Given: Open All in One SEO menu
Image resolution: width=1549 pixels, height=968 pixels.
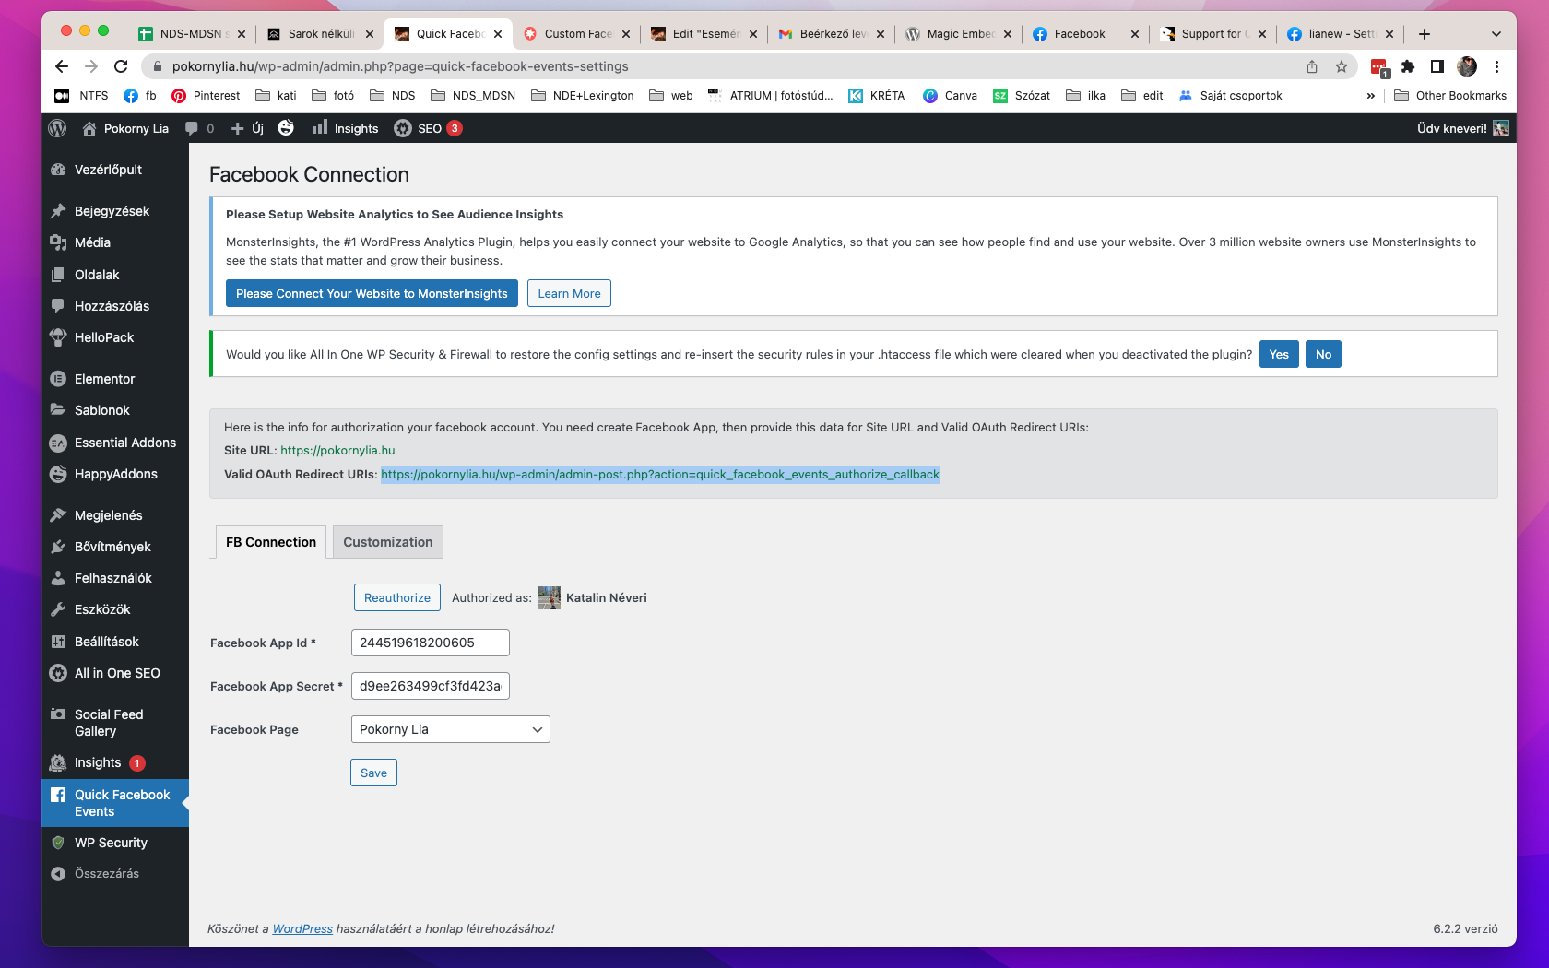Looking at the screenshot, I should (x=115, y=673).
